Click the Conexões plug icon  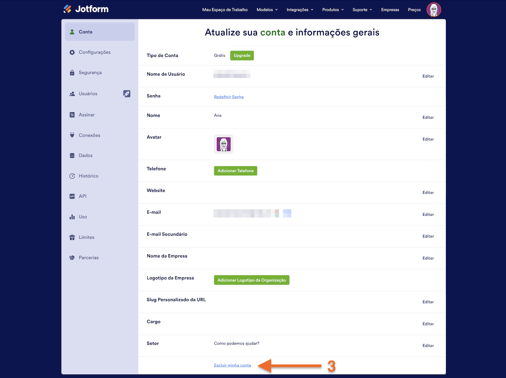tap(72, 135)
